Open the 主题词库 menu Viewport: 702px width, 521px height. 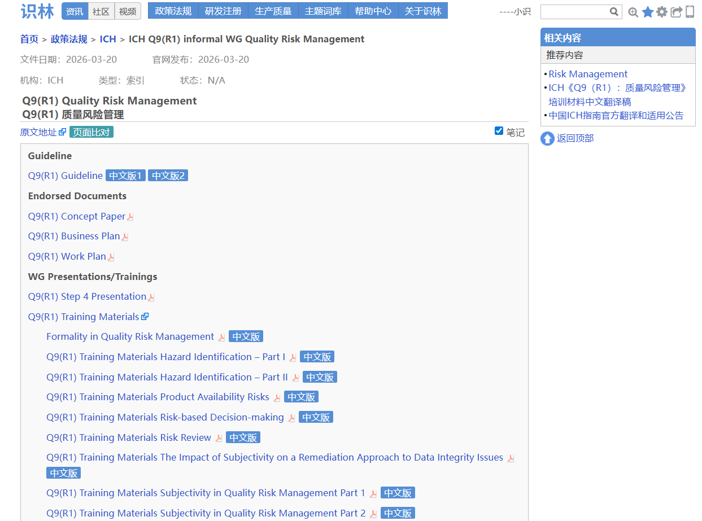tap(323, 11)
